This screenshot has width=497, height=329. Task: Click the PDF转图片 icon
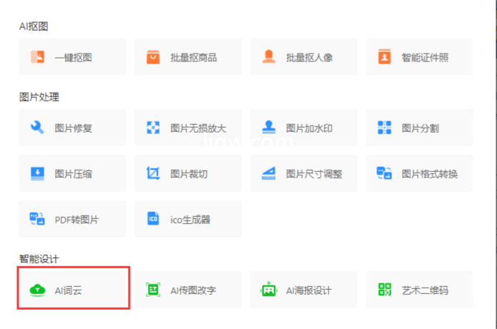[37, 219]
